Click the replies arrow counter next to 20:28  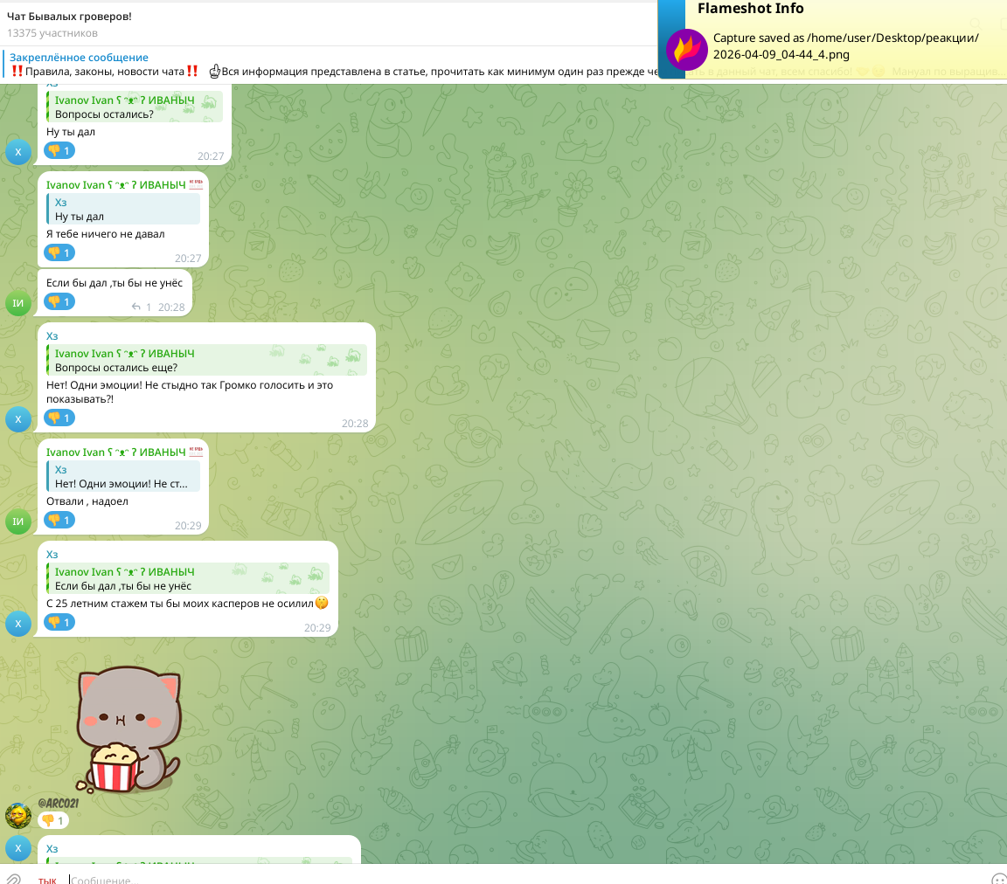click(141, 307)
